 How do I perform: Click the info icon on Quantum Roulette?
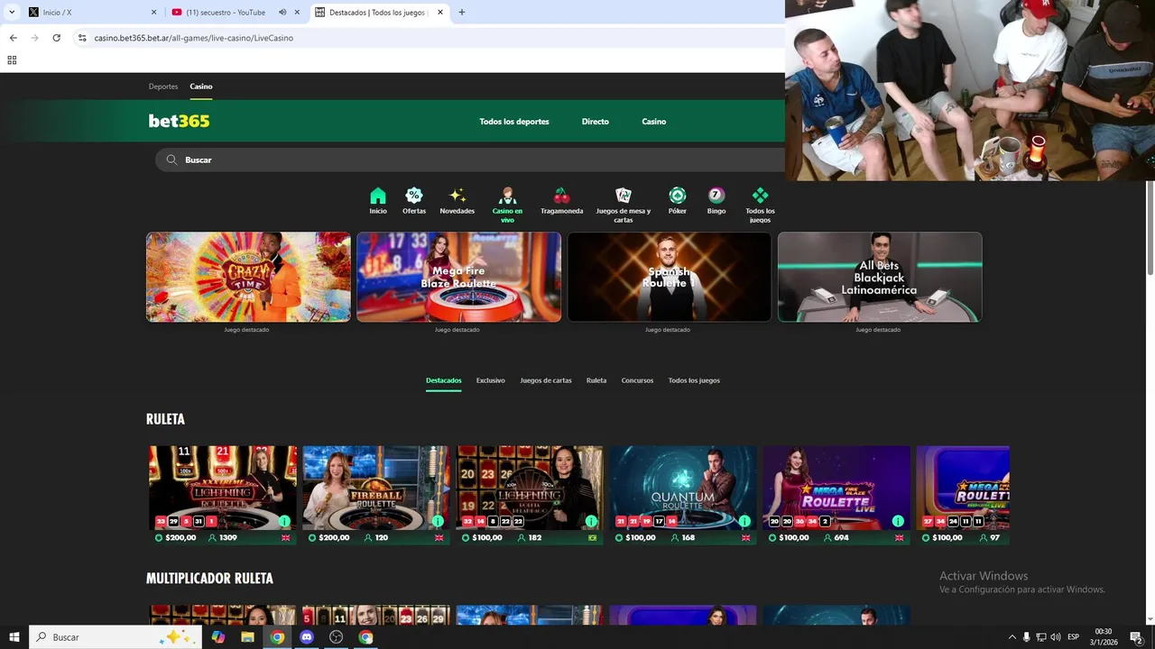744,521
